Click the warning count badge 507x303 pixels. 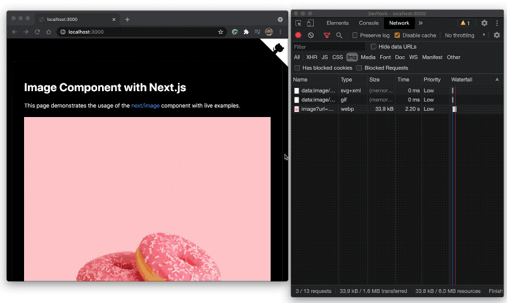coord(465,23)
